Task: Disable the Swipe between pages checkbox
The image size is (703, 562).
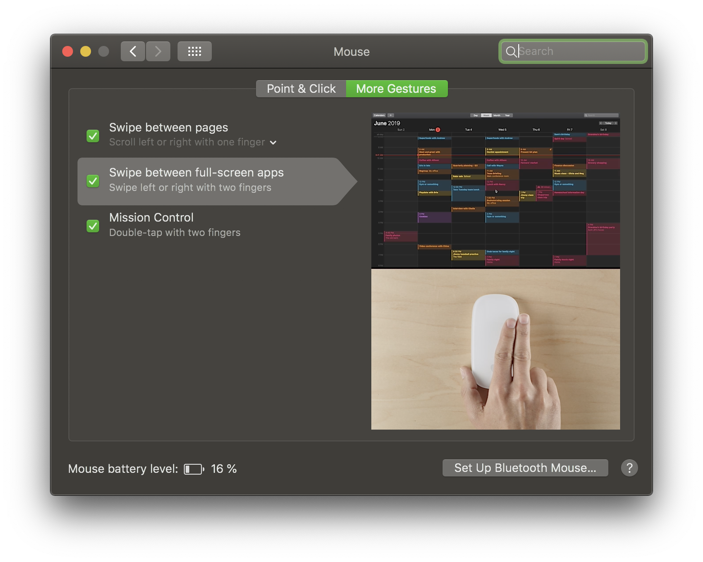Action: [92, 136]
